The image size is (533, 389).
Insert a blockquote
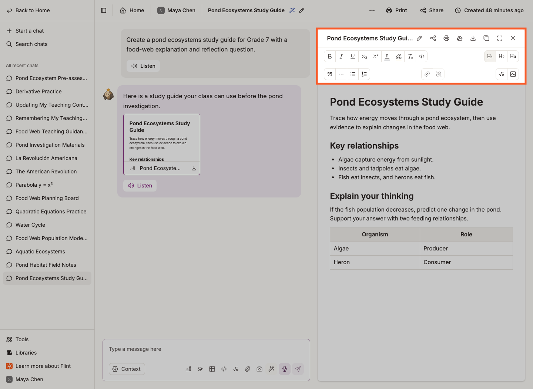[330, 74]
